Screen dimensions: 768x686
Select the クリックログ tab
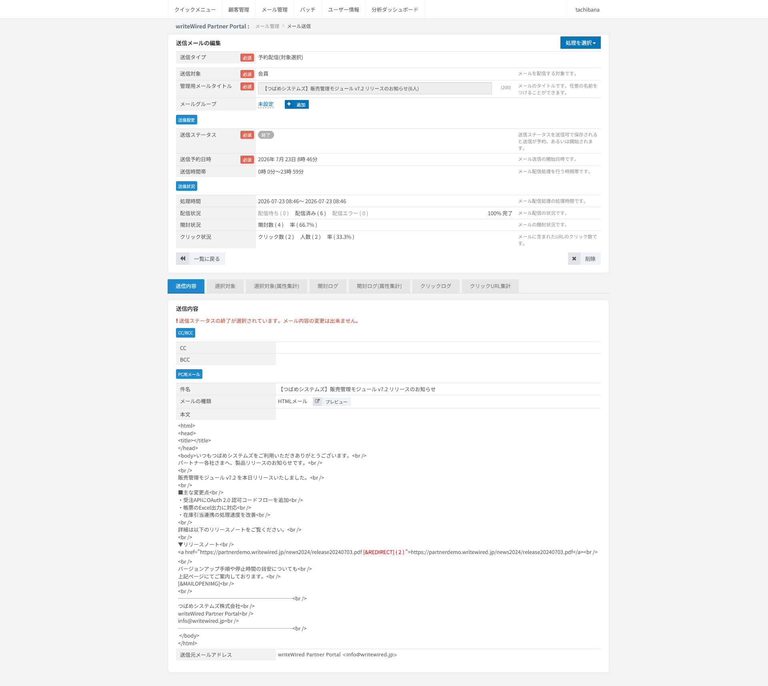(436, 286)
